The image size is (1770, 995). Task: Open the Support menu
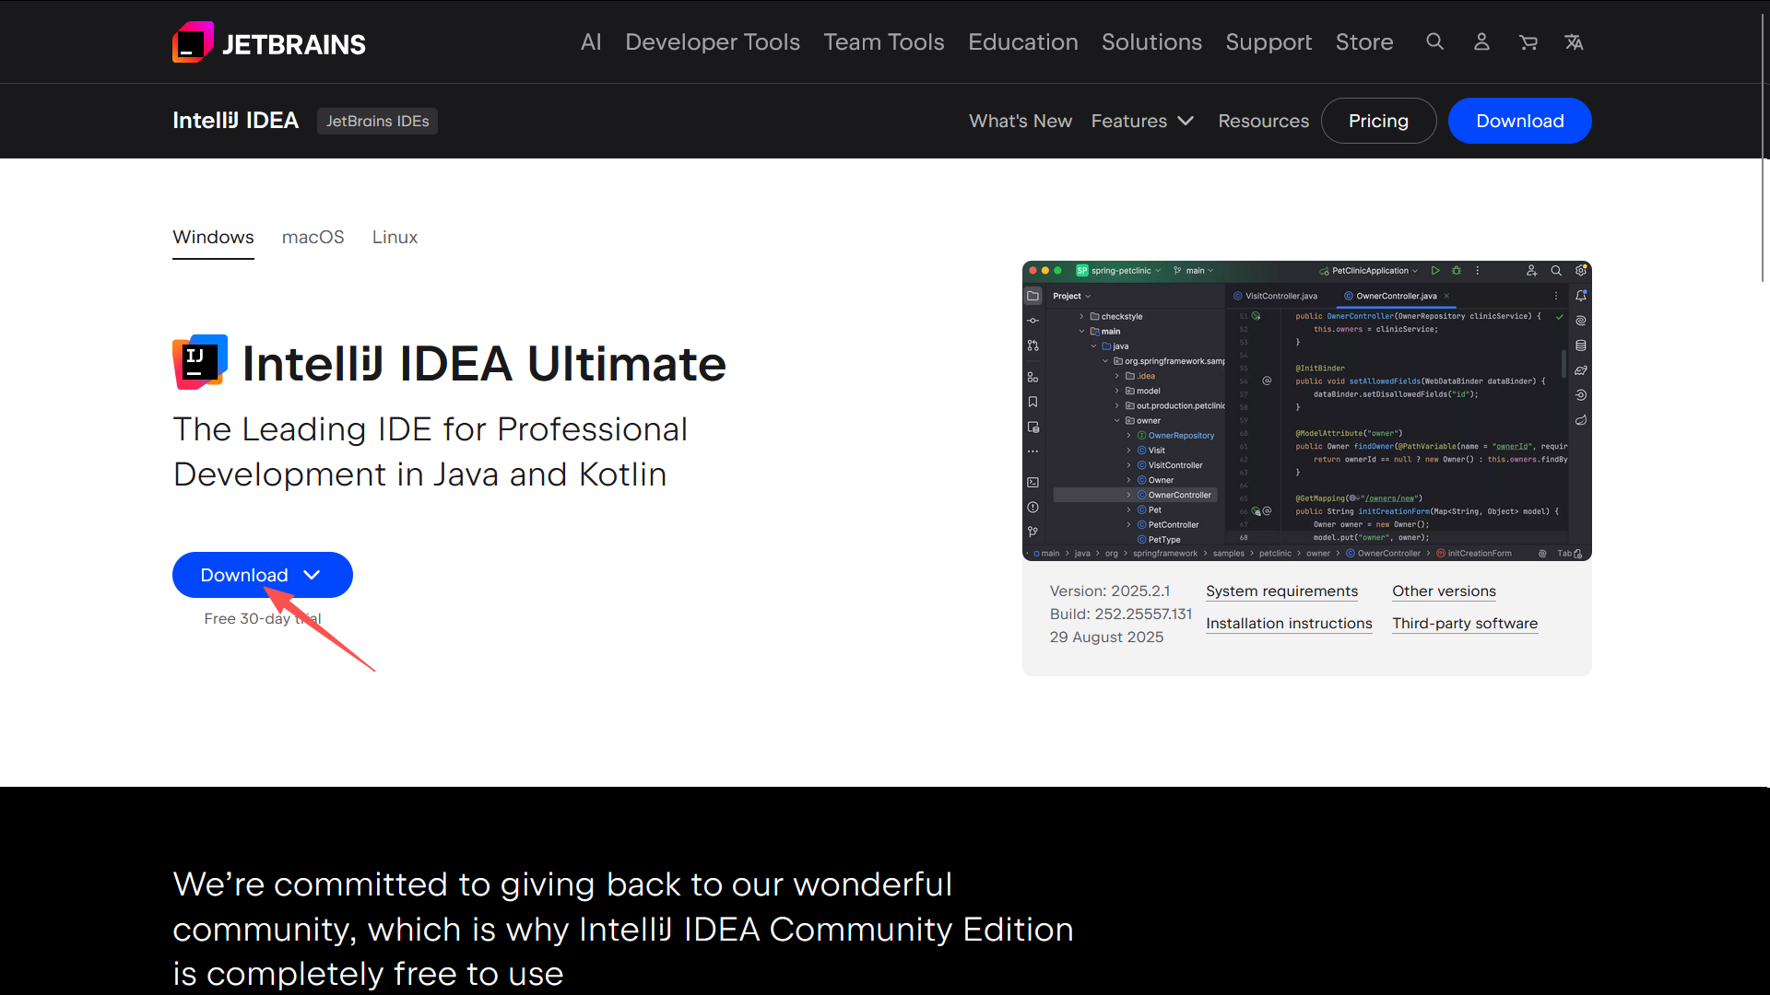tap(1268, 42)
